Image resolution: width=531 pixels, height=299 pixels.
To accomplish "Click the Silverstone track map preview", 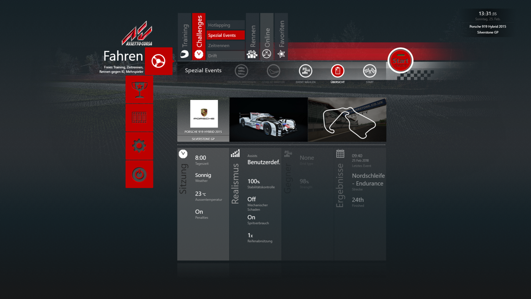I will [347, 120].
